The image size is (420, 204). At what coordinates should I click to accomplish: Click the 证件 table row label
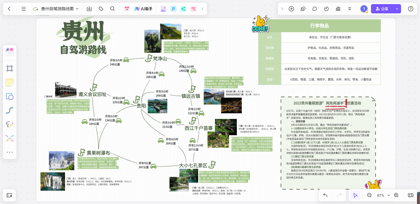coord(270,37)
